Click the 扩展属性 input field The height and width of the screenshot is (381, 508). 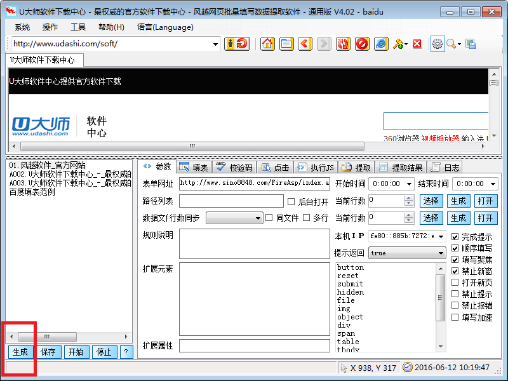(x=255, y=345)
